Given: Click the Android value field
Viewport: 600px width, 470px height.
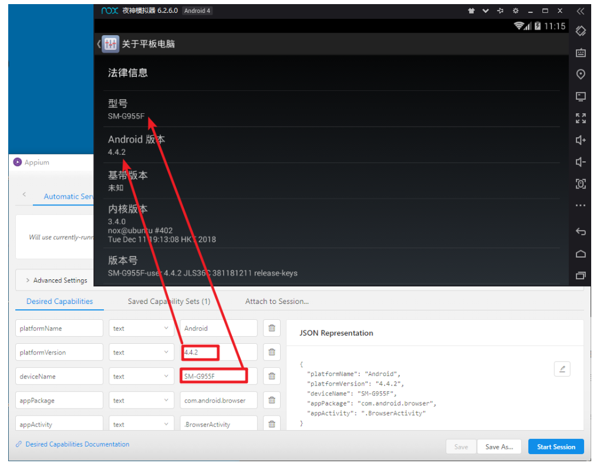Looking at the screenshot, I should click(218, 328).
